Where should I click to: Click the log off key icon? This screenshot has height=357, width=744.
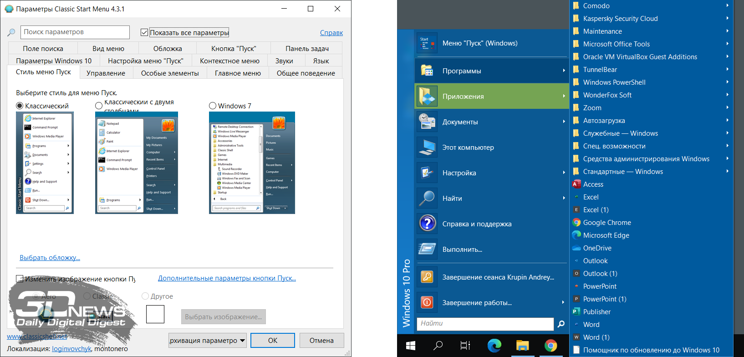coord(427,277)
